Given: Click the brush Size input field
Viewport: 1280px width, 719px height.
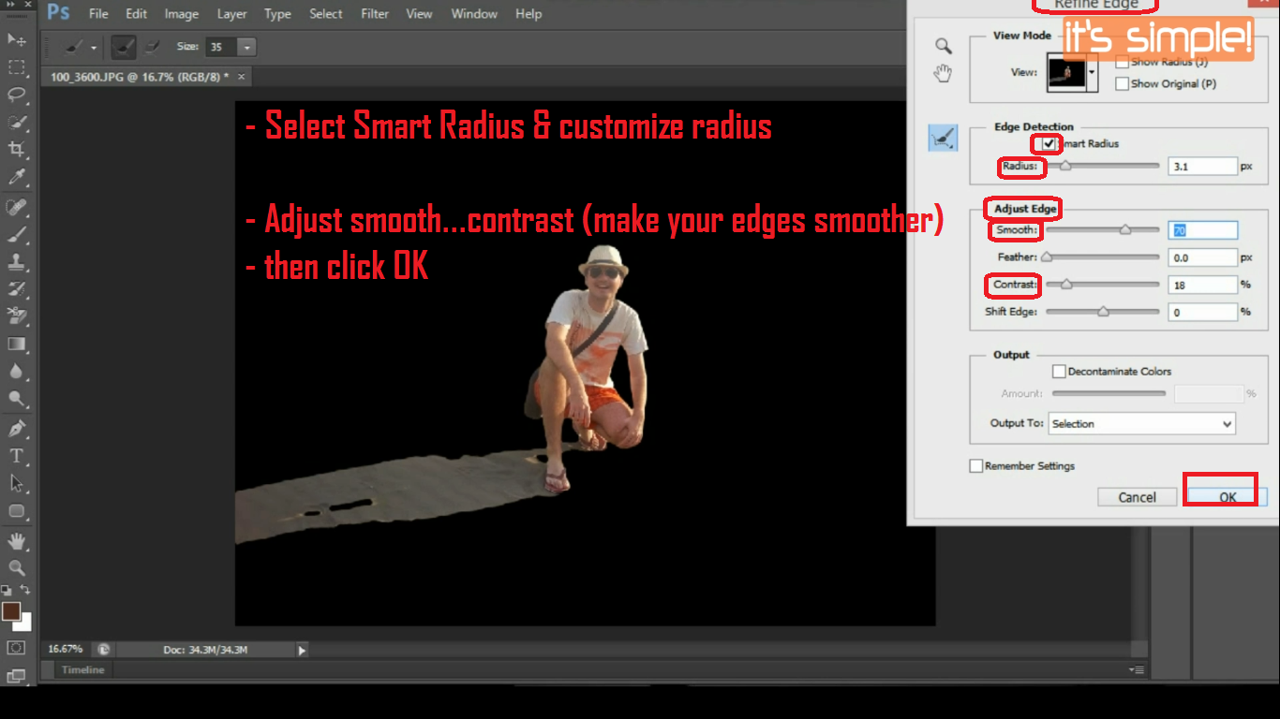Looking at the screenshot, I should pyautogui.click(x=221, y=47).
